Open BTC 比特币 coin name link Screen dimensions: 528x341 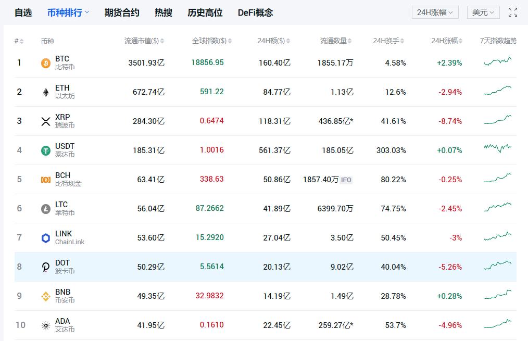pos(65,62)
